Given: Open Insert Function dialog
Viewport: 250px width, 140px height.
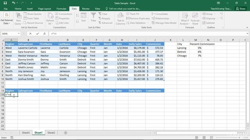Looking at the screenshot, I should click(45, 34).
